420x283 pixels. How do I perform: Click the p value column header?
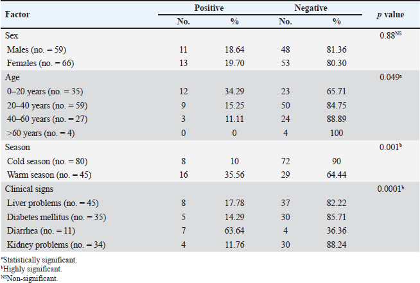tap(392, 14)
